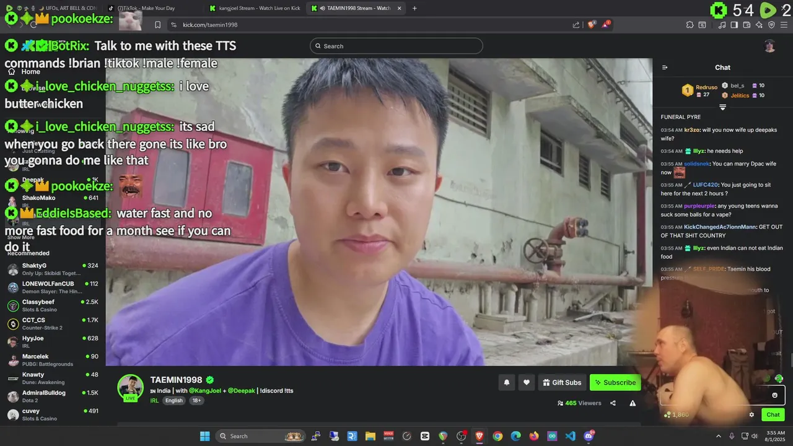793x446 pixels.
Task: Open a new browser tab
Action: [x=414, y=8]
